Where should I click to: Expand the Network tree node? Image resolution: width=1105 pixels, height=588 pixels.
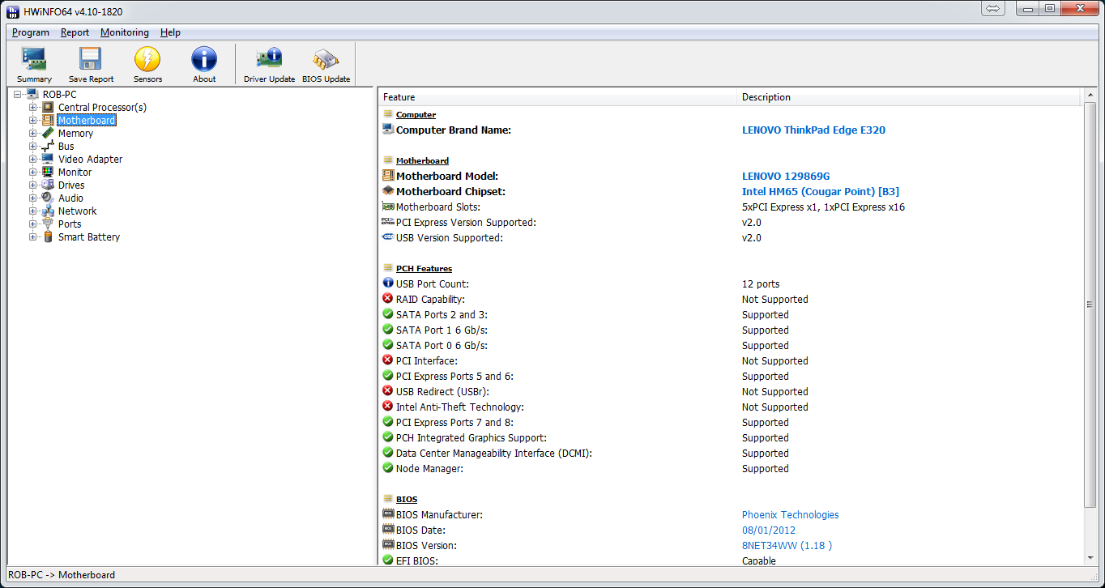click(33, 211)
